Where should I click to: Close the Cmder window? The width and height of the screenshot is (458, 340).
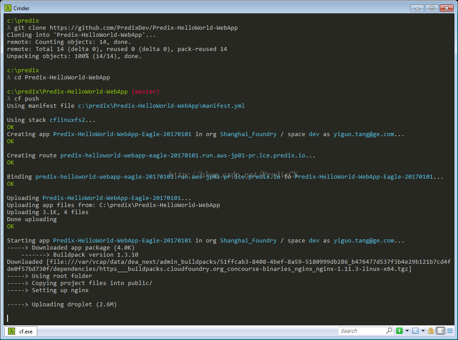coord(446,8)
